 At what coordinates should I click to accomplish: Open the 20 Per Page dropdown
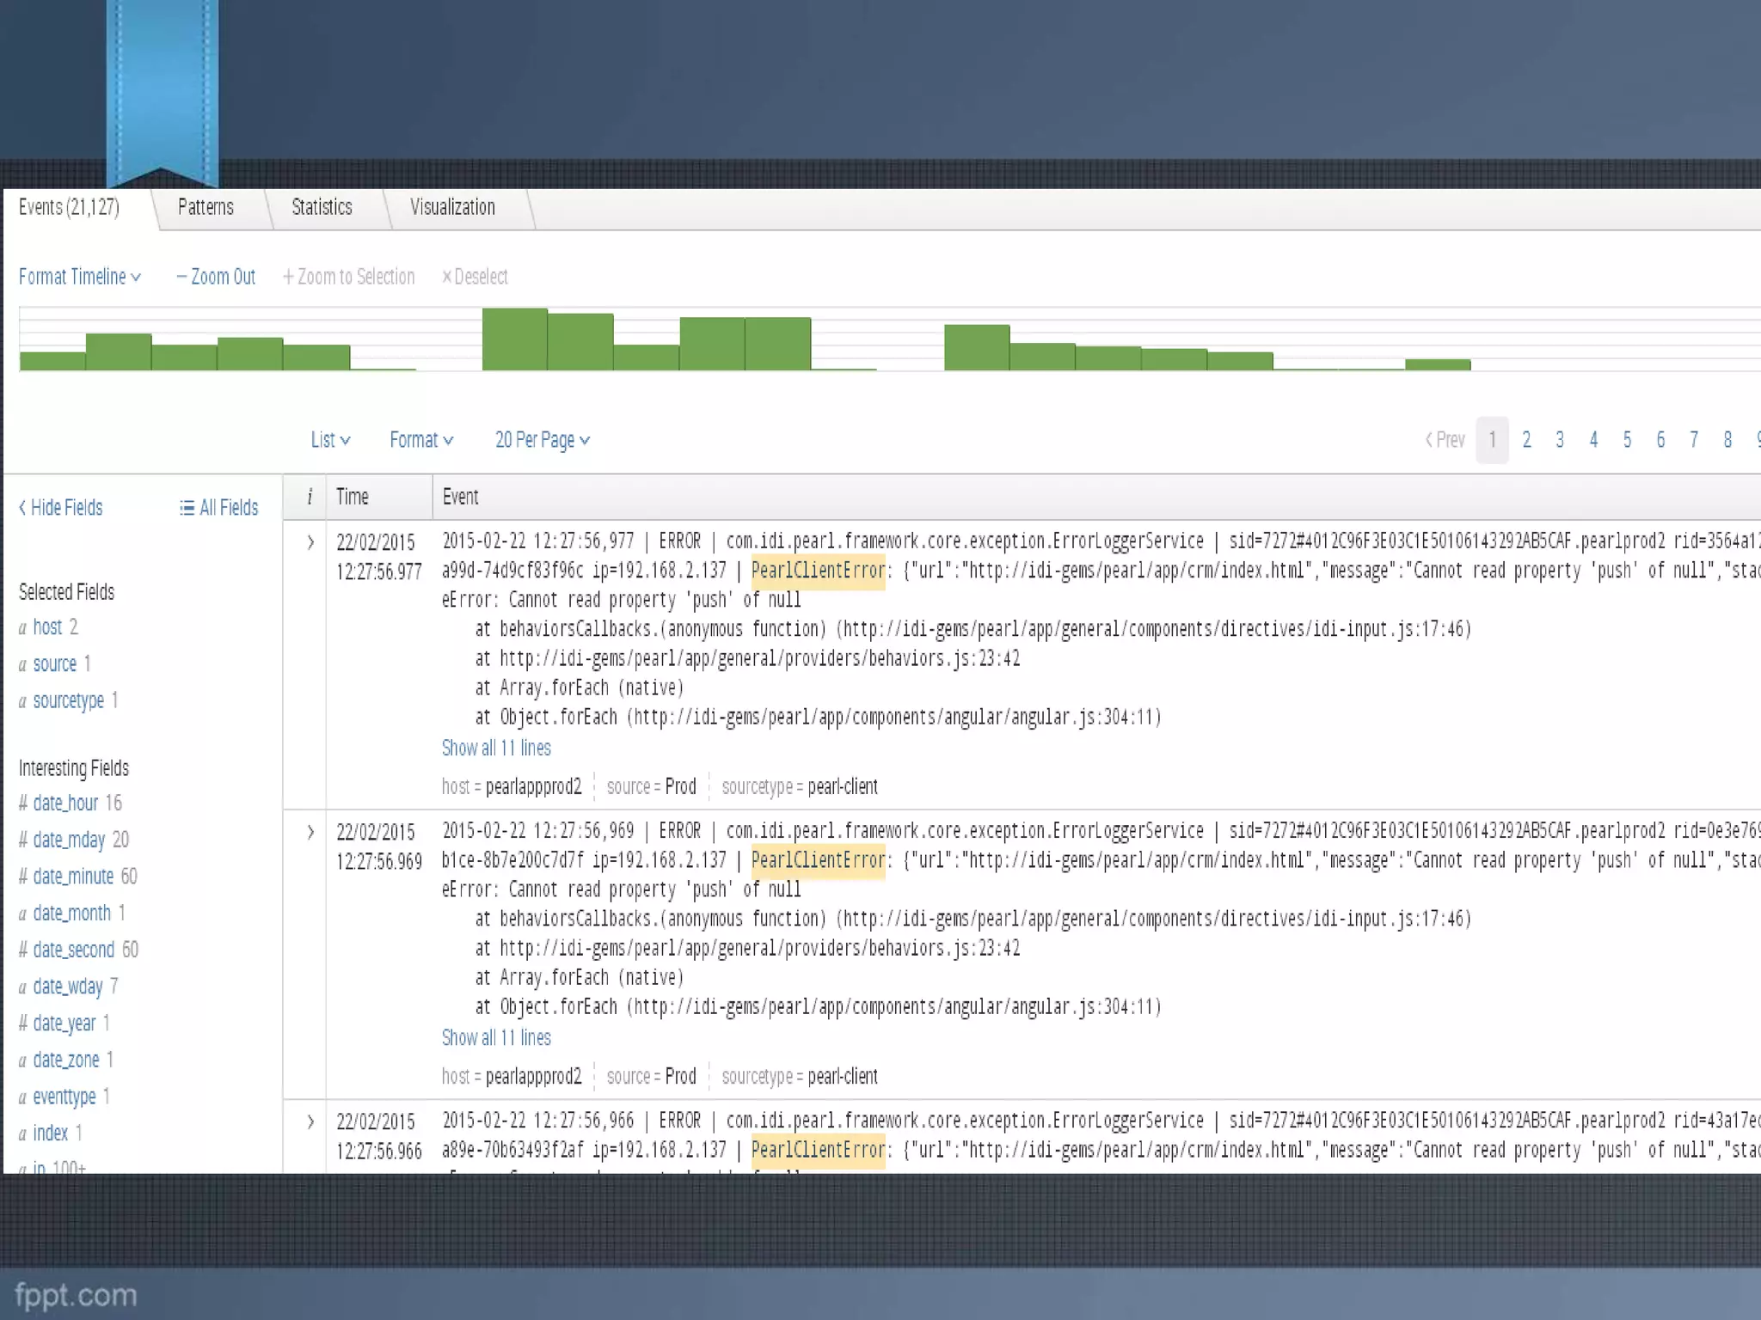(542, 440)
